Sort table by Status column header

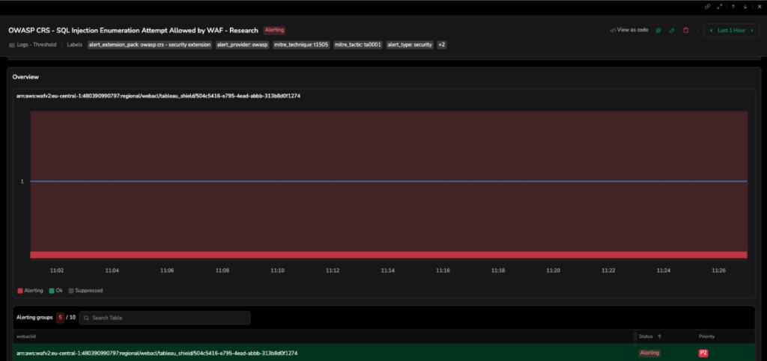point(649,336)
